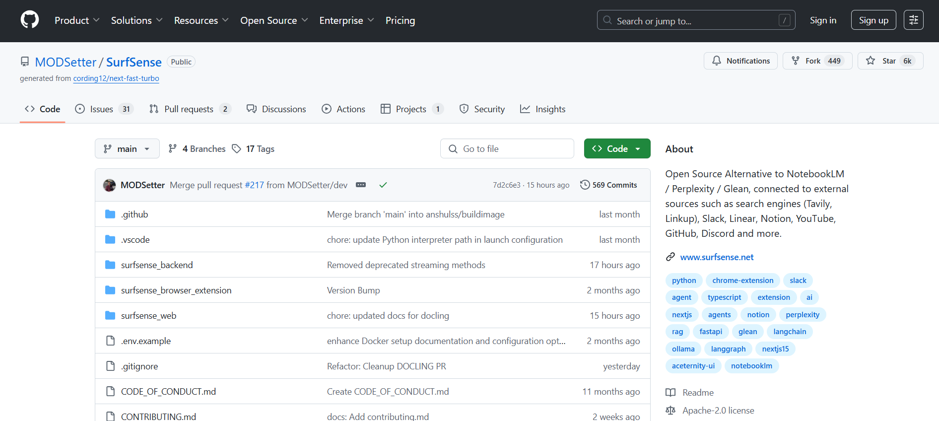Switch to the Code tab
The height and width of the screenshot is (421, 939).
43,109
